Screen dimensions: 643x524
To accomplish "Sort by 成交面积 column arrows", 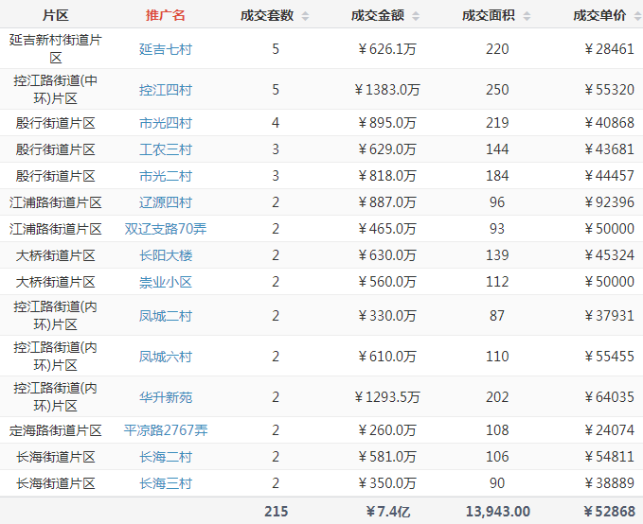I will point(527,16).
